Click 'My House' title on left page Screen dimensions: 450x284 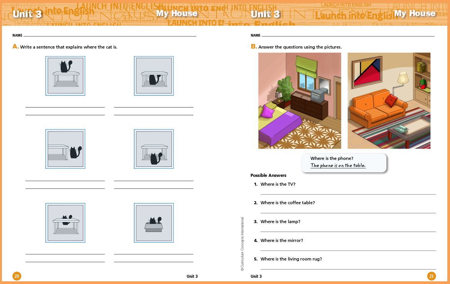click(177, 13)
